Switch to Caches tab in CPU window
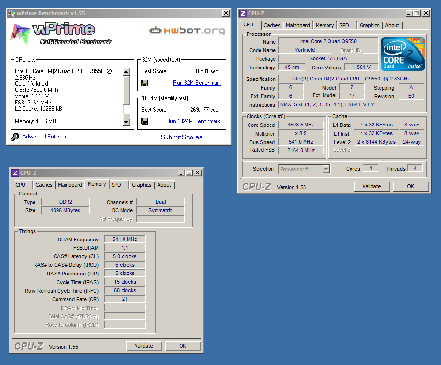The image size is (441, 365). tap(271, 25)
